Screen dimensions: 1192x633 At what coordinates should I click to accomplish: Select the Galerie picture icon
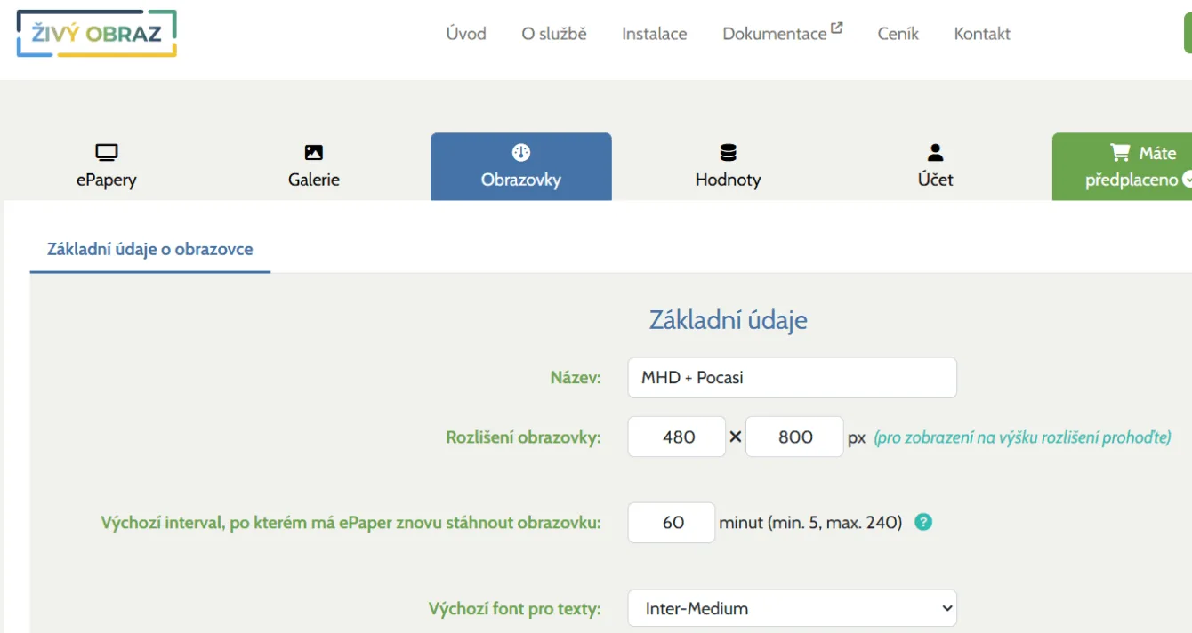[313, 152]
